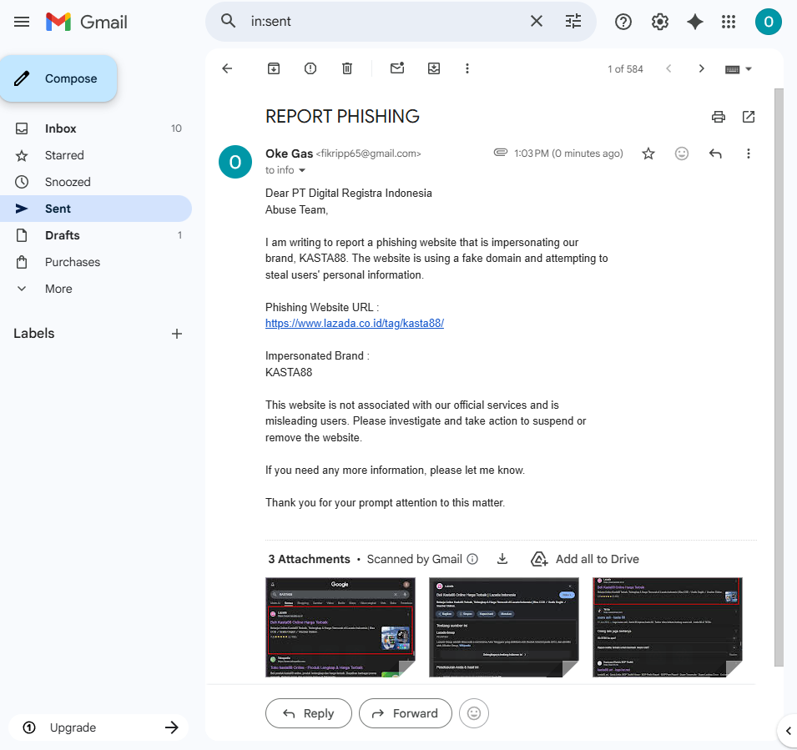Click the Gmail logo
Screen dimensions: 797x750
coord(87,22)
